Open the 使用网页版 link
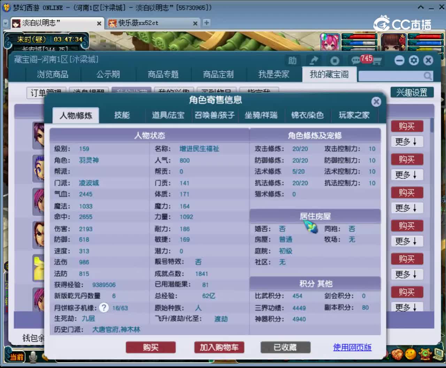The width and height of the screenshot is (446, 368). 352,347
